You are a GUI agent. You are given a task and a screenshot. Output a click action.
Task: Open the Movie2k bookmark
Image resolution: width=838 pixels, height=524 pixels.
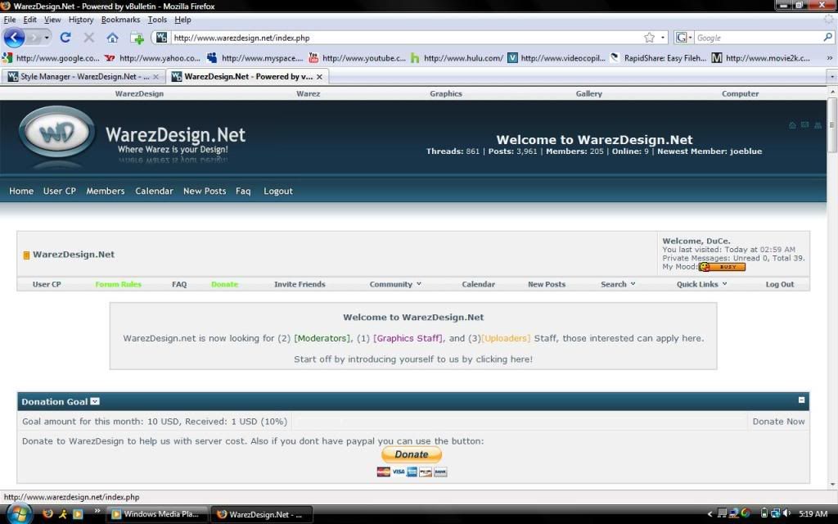(x=760, y=58)
